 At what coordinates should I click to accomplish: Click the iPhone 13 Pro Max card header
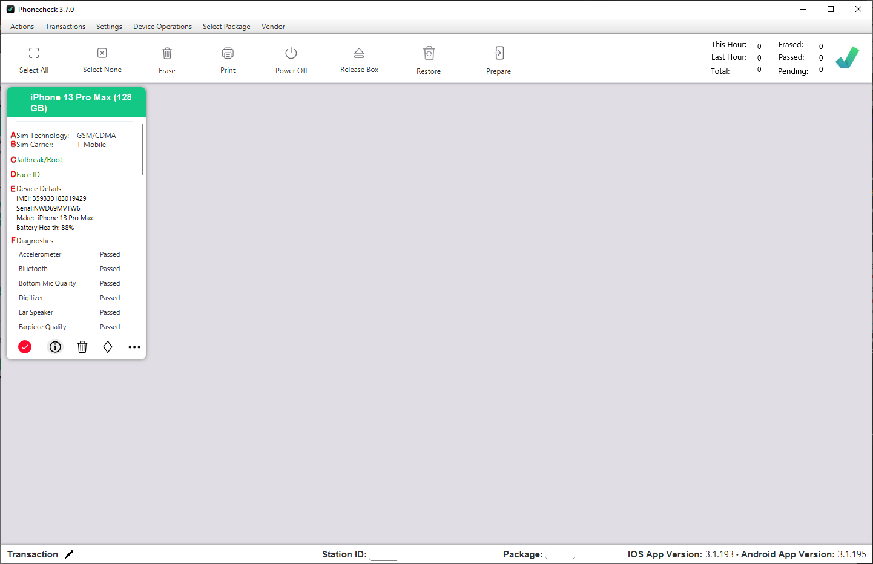tap(76, 102)
